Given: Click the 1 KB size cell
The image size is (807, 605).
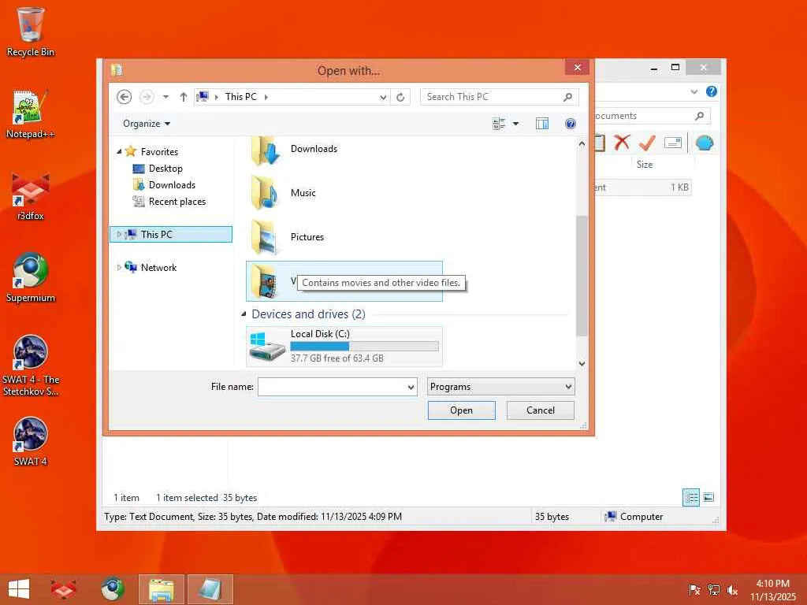Looking at the screenshot, I should coord(679,187).
